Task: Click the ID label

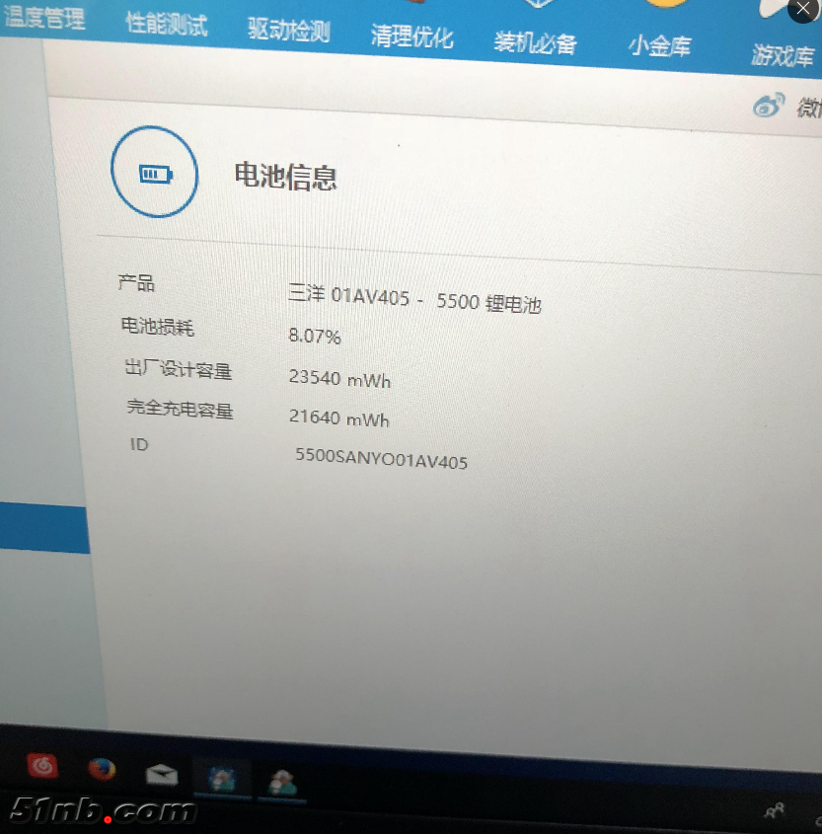Action: tap(139, 444)
